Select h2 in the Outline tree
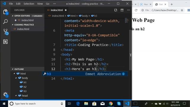The height and width of the screenshot is (107, 190). [x=25, y=87]
